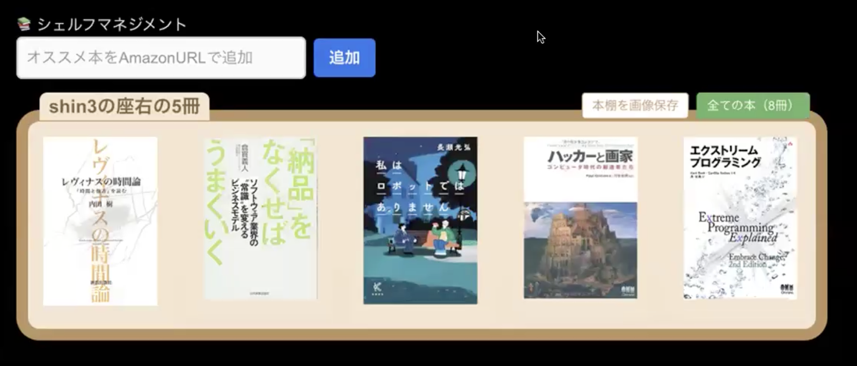The width and height of the screenshot is (857, 366).
Task: Click the Amazon URL input field
Action: click(x=161, y=58)
